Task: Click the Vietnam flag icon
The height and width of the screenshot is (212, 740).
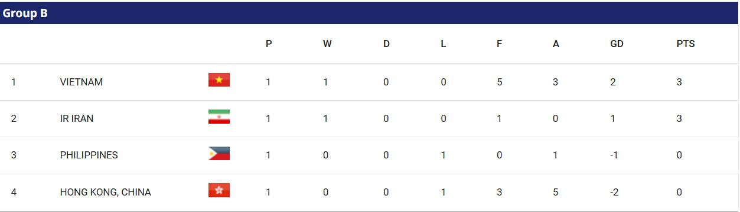Action: click(x=219, y=80)
